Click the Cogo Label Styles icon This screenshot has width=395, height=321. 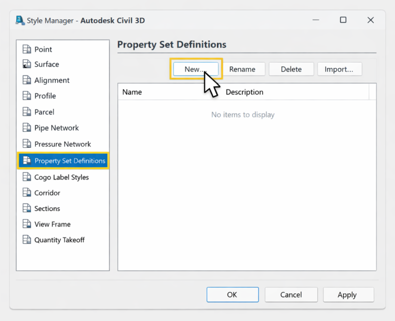pyautogui.click(x=27, y=177)
